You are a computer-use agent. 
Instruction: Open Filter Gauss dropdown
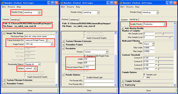point(149,44)
